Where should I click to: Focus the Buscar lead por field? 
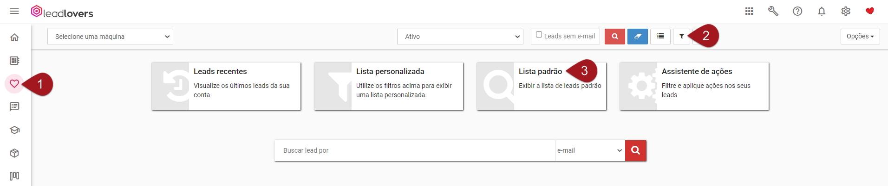415,150
